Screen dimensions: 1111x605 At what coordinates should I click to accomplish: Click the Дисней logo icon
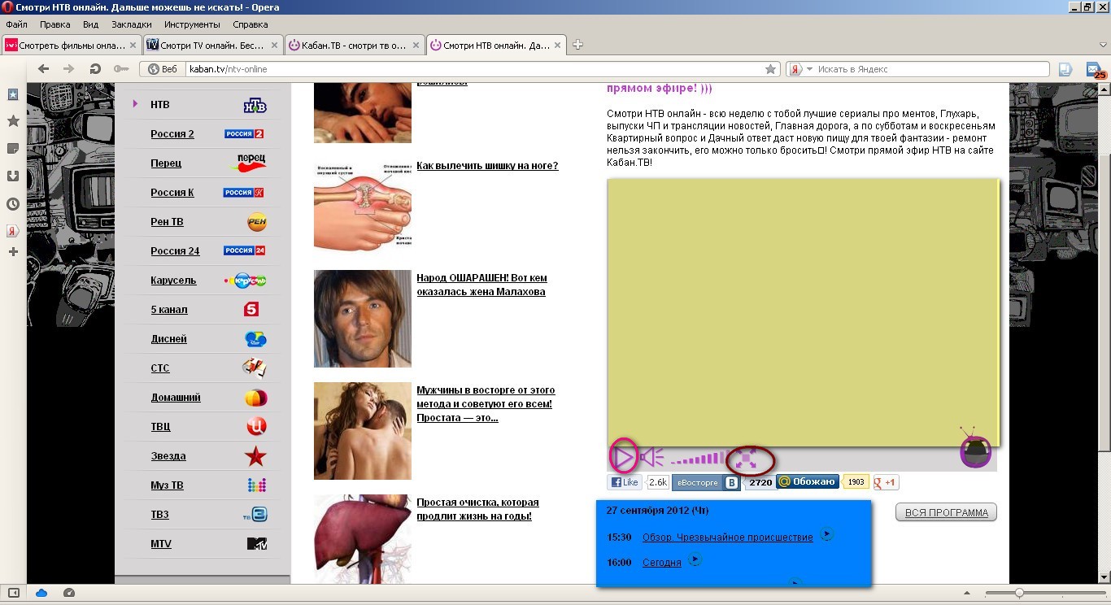(x=255, y=339)
